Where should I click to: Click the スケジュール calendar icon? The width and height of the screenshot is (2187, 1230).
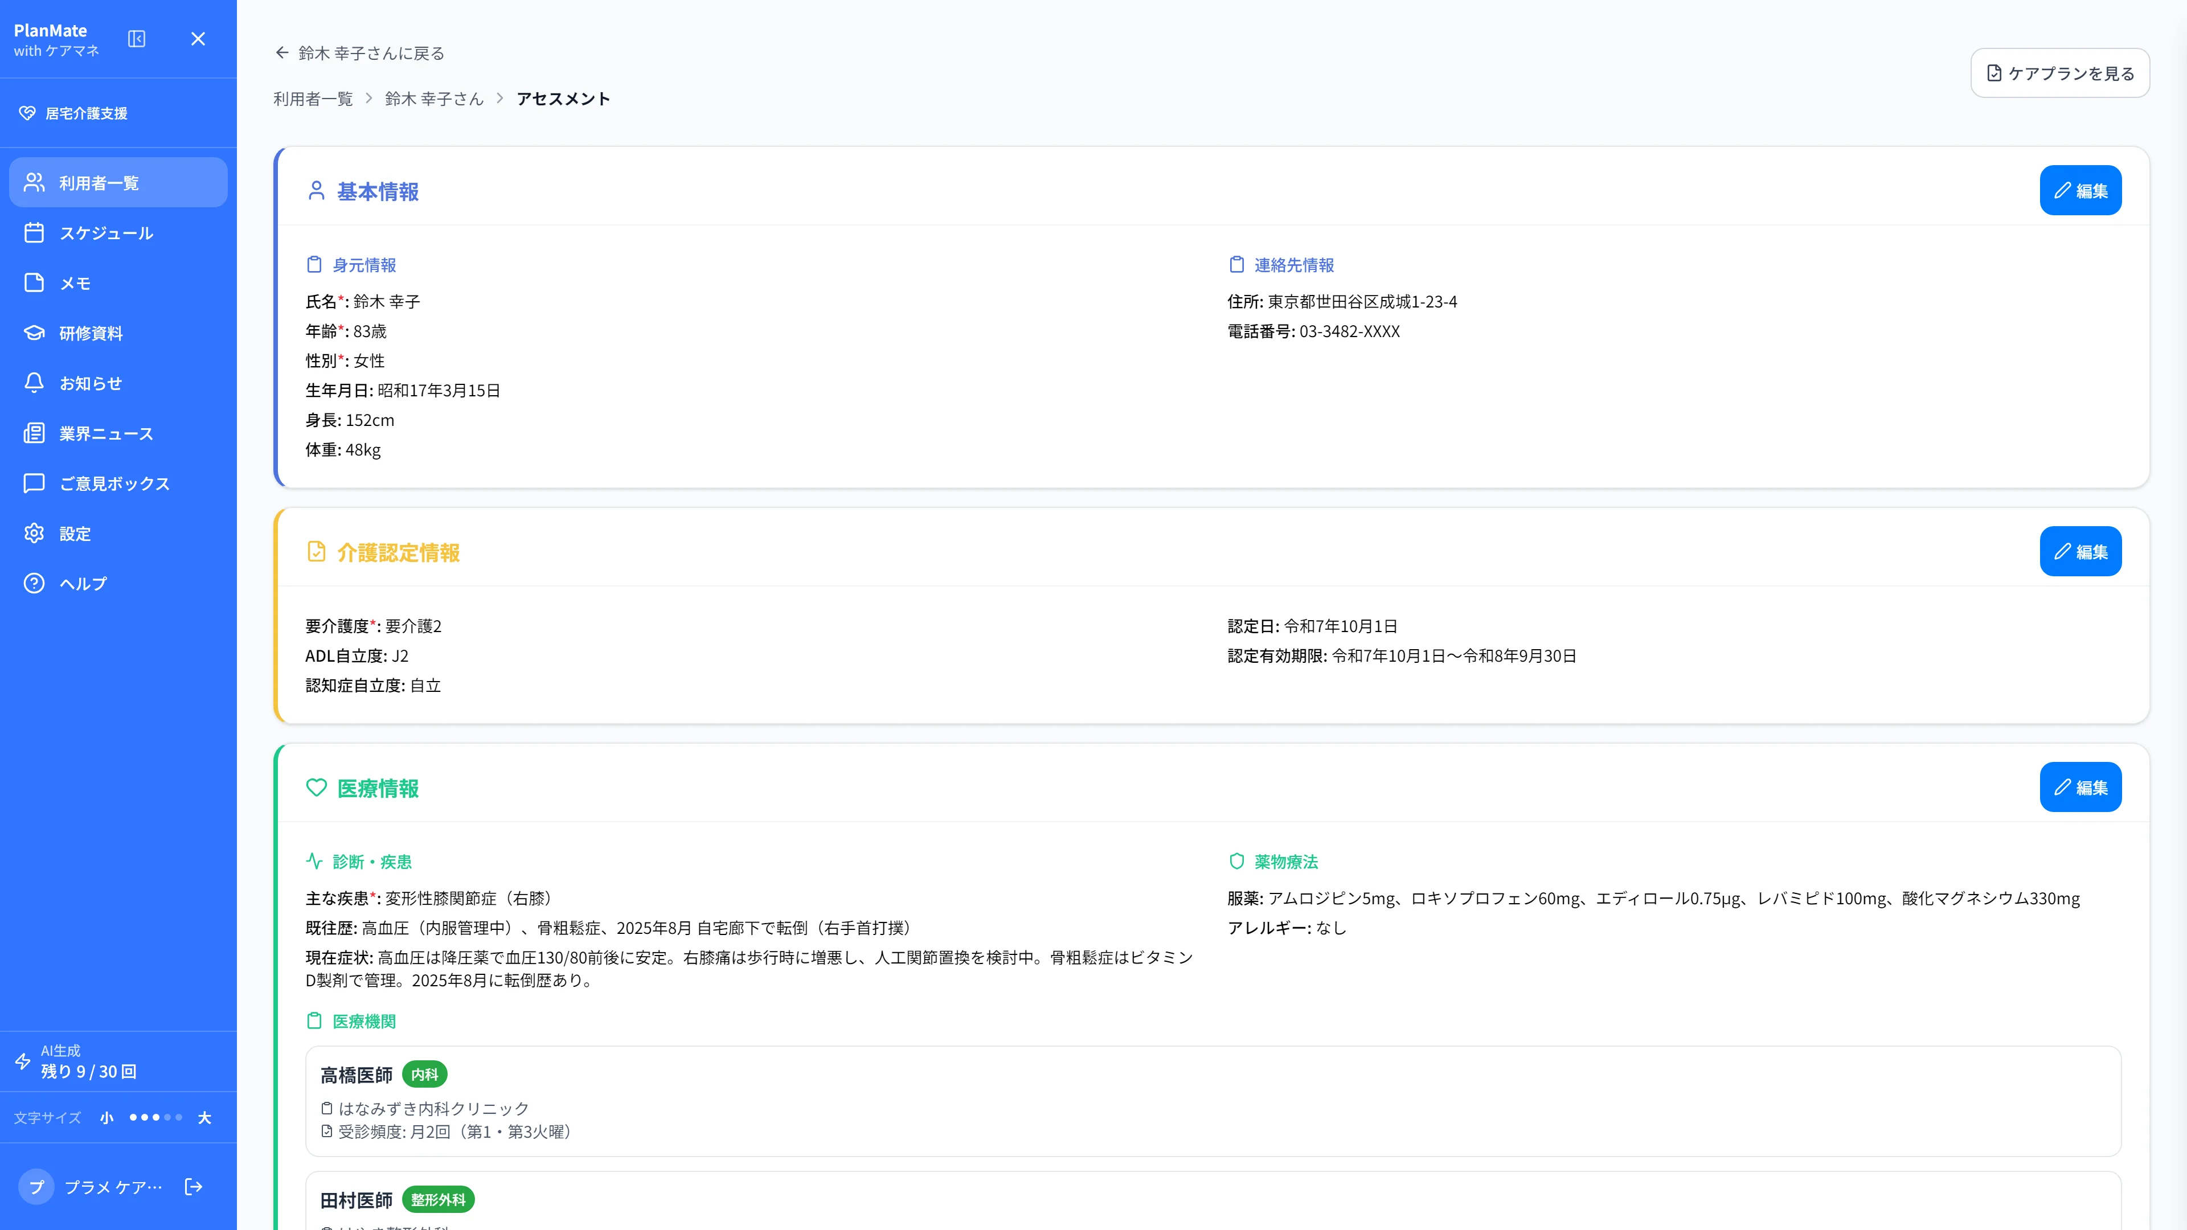tap(34, 232)
